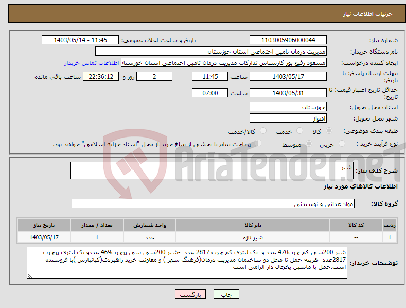Click the general description textarea containing شیر
The image size is (406, 308).
coord(212,170)
